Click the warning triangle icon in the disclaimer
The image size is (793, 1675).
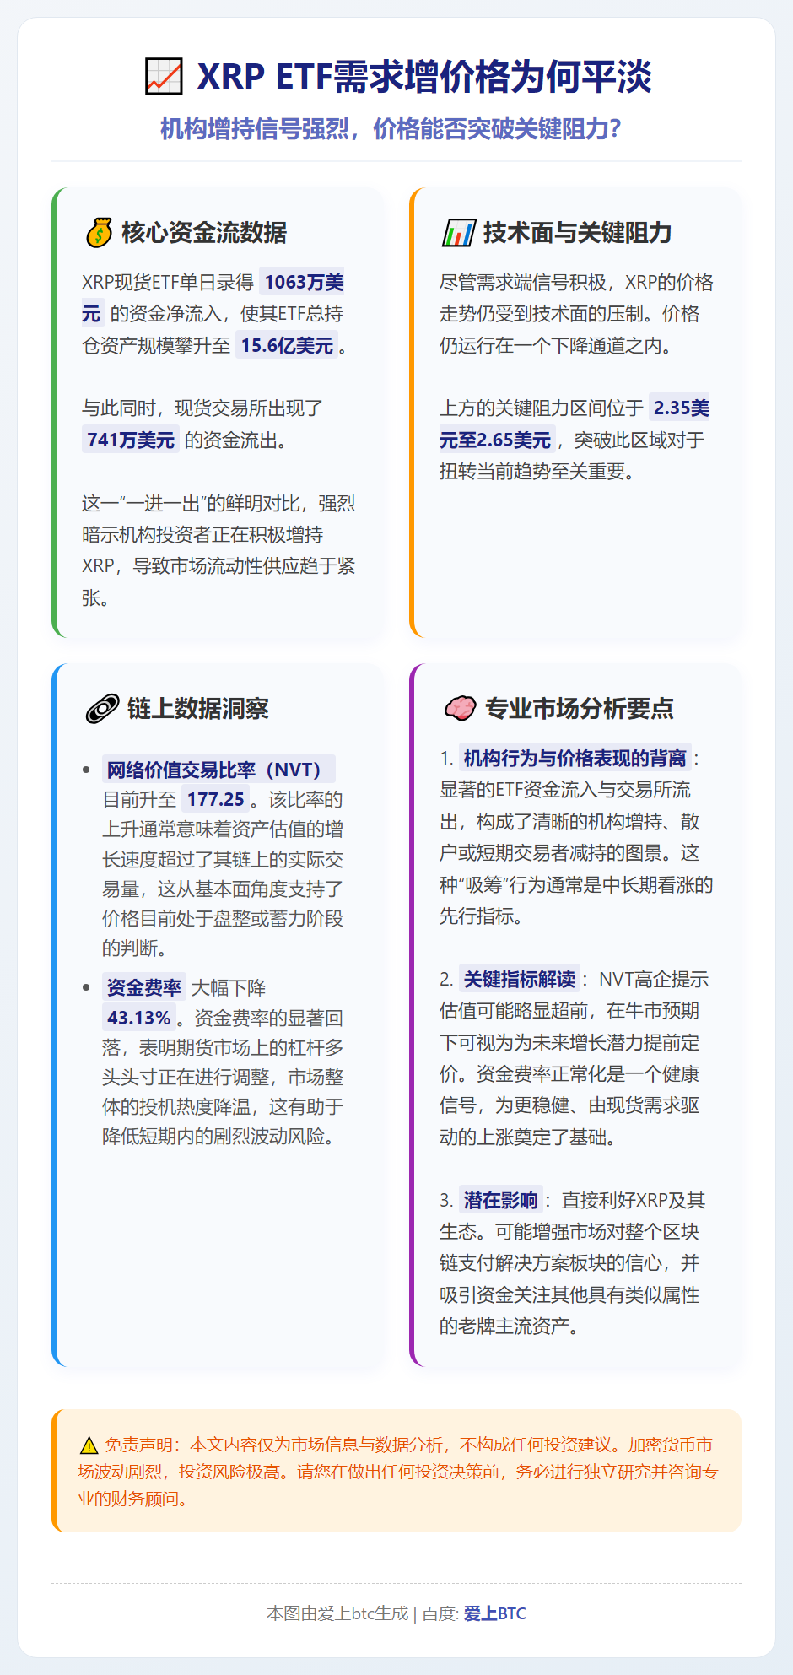89,1445
